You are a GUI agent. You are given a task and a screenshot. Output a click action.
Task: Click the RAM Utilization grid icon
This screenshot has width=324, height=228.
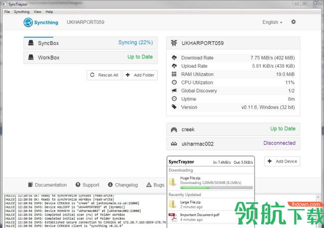pos(174,74)
